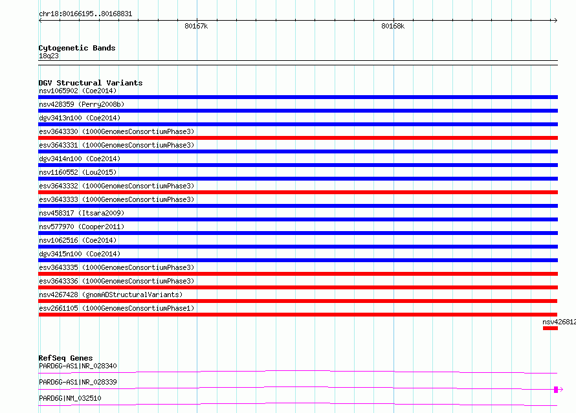Open the DGV Structural Variants track title

tap(91, 83)
